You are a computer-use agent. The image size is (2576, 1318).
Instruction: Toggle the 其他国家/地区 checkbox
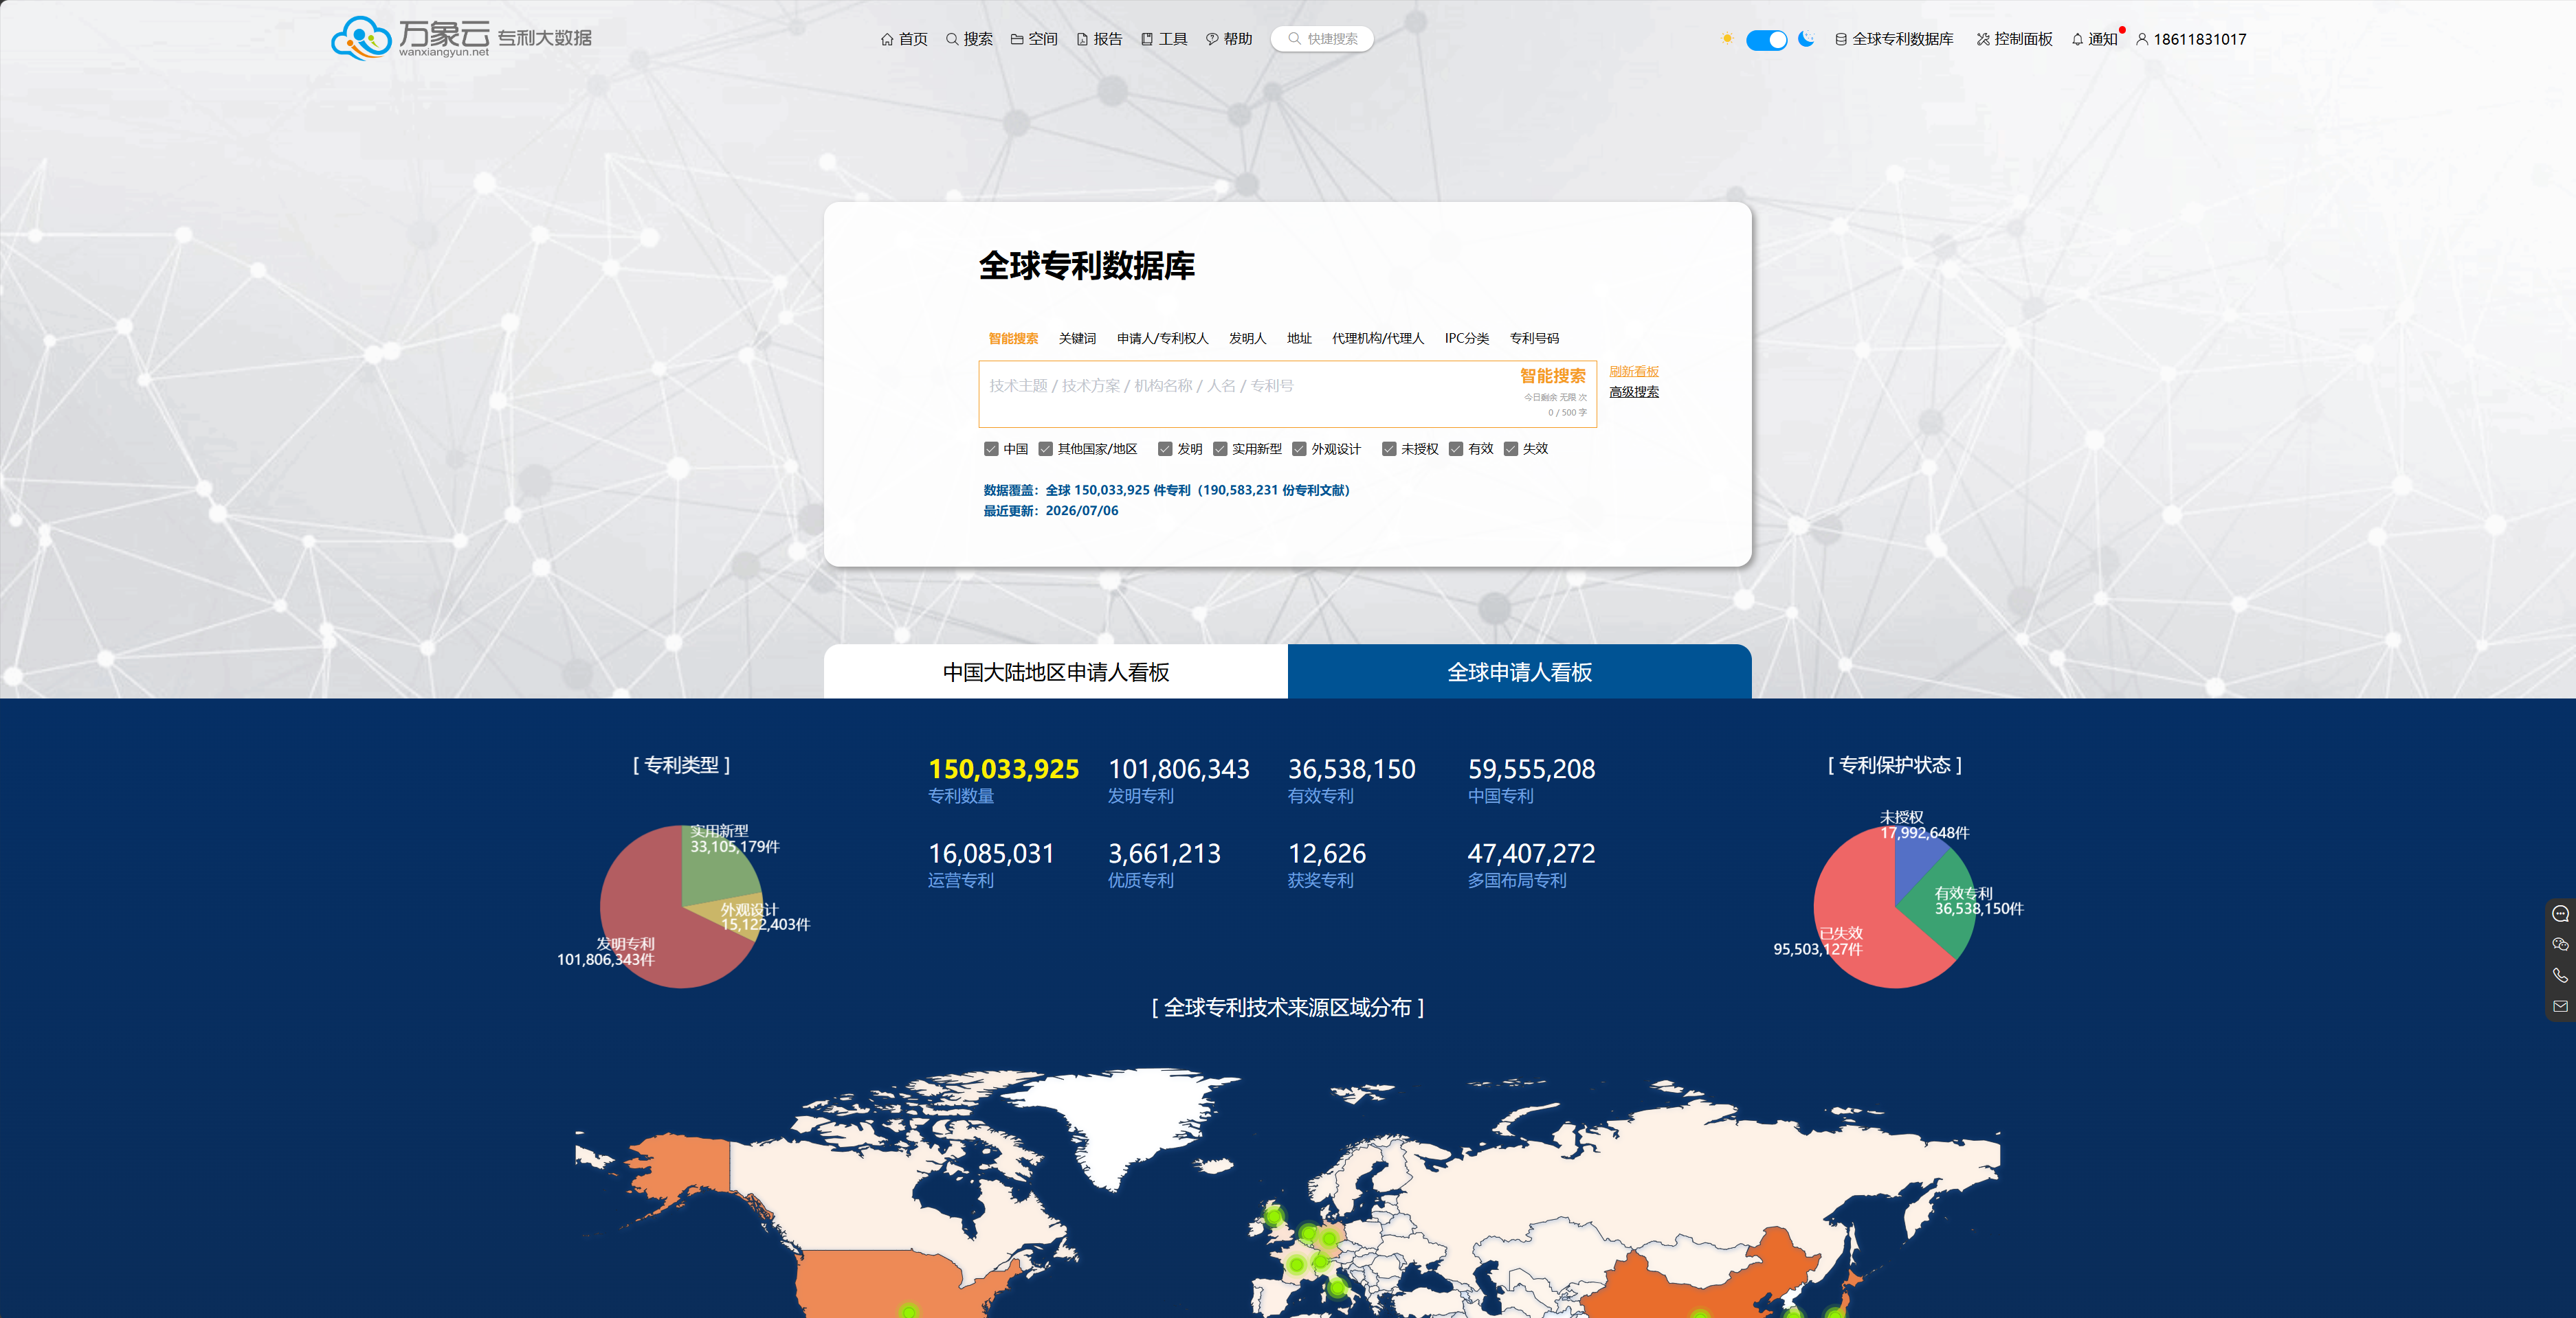pyautogui.click(x=1045, y=448)
